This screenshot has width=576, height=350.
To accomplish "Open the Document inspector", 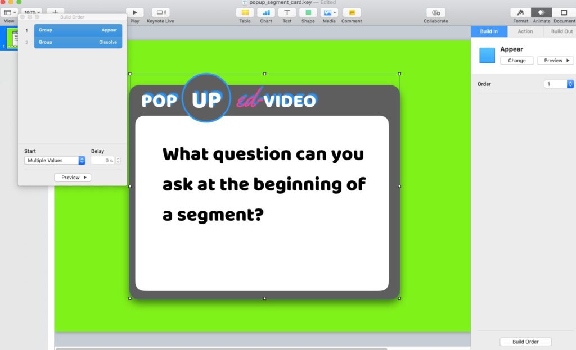I will point(564,12).
